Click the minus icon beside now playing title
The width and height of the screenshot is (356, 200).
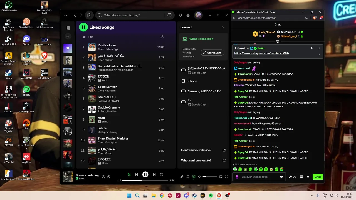103,177
